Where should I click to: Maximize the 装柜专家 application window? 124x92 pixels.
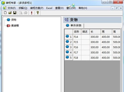click(110, 2)
